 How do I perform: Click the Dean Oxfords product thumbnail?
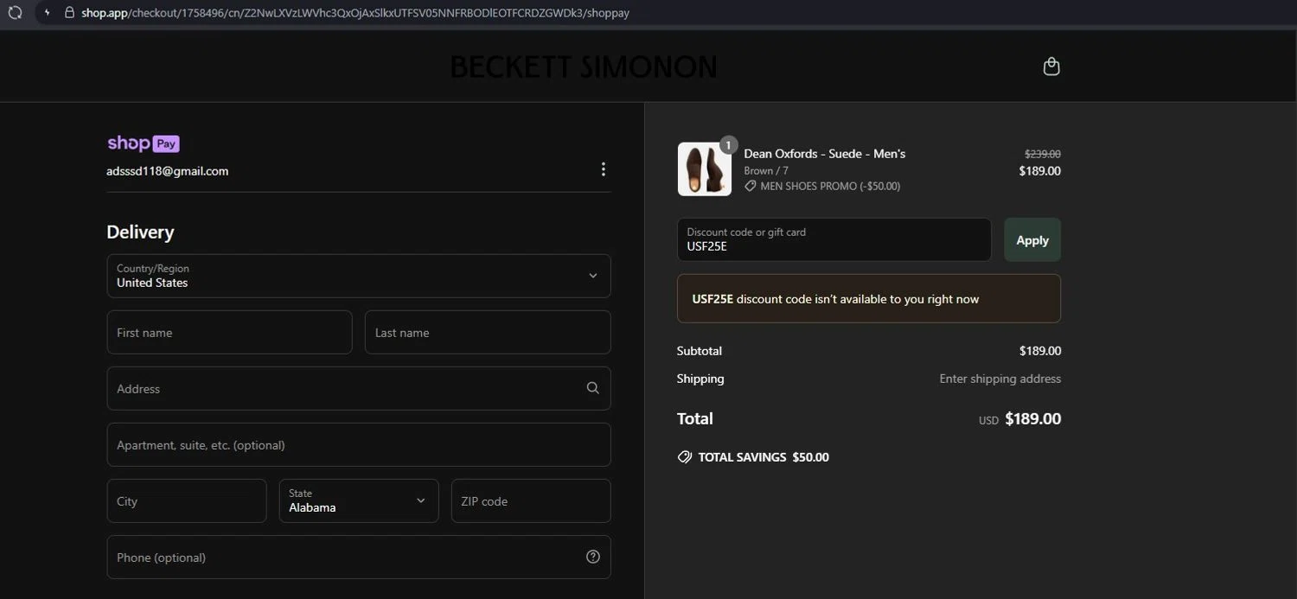[x=705, y=169]
